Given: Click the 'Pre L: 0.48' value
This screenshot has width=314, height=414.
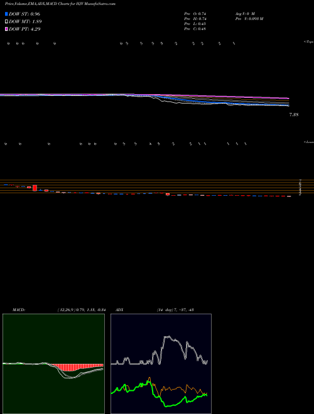Looking at the screenshot, I should (195, 24).
